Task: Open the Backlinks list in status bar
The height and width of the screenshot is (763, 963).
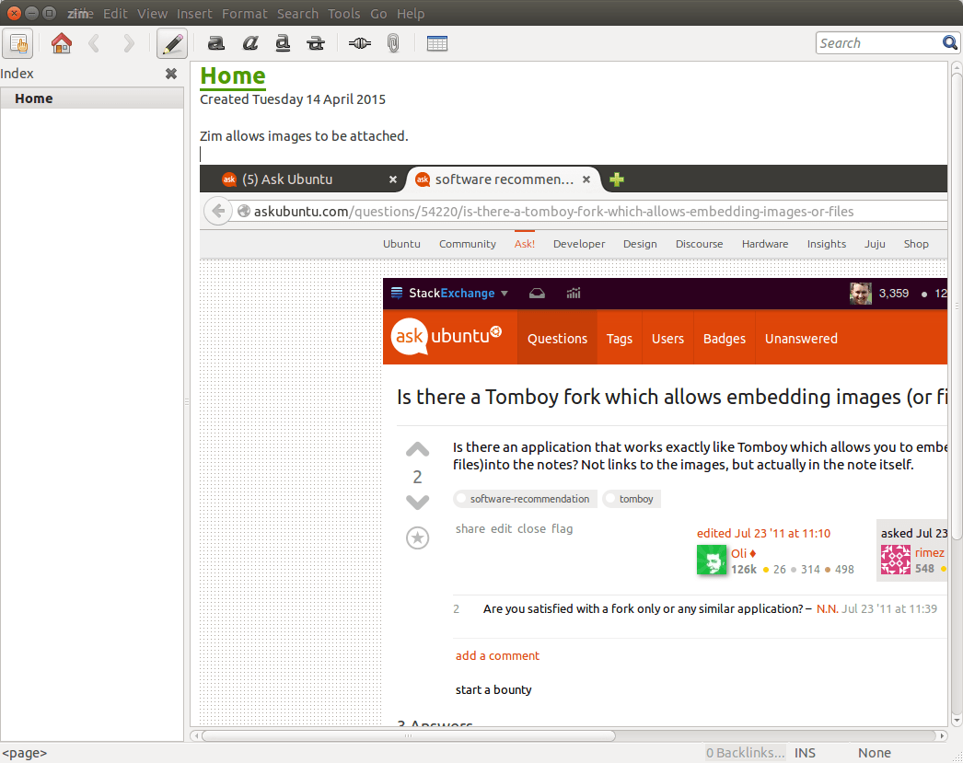Action: 746,753
